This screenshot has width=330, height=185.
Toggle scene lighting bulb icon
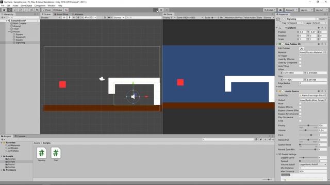click(69, 17)
